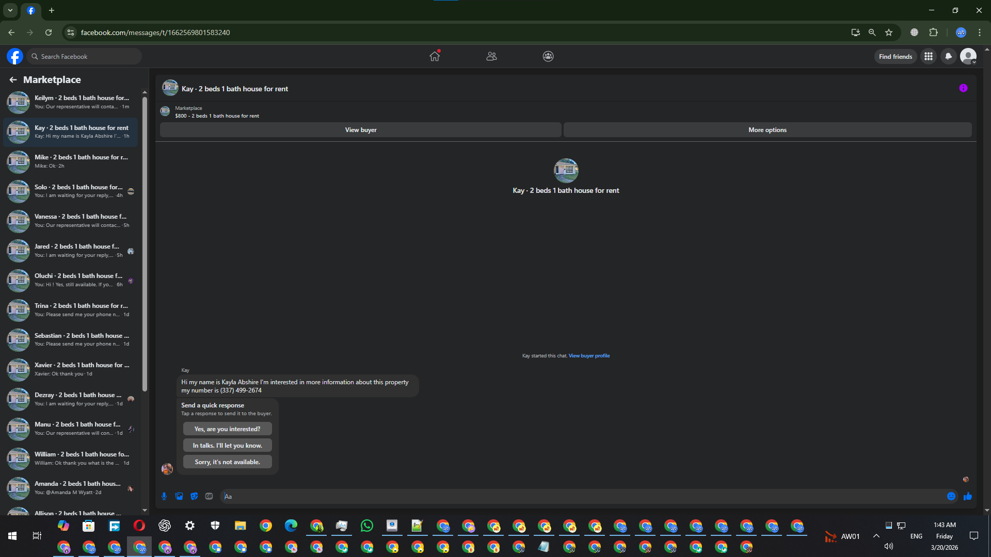Send quick reply "Sorry, it's not available."
Screen dimensions: 991x557
(227, 462)
